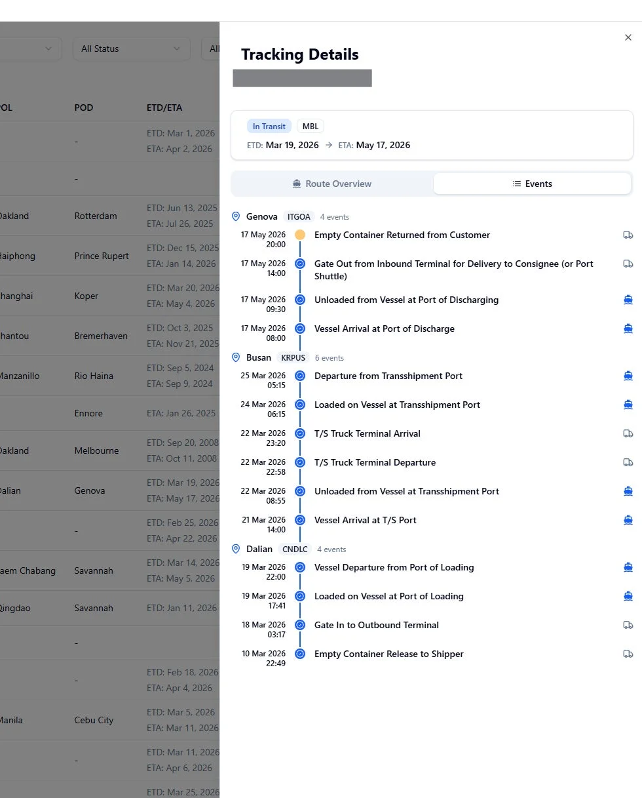Click timeline marker for Loaded on Vessel at Port of Loading

point(300,596)
